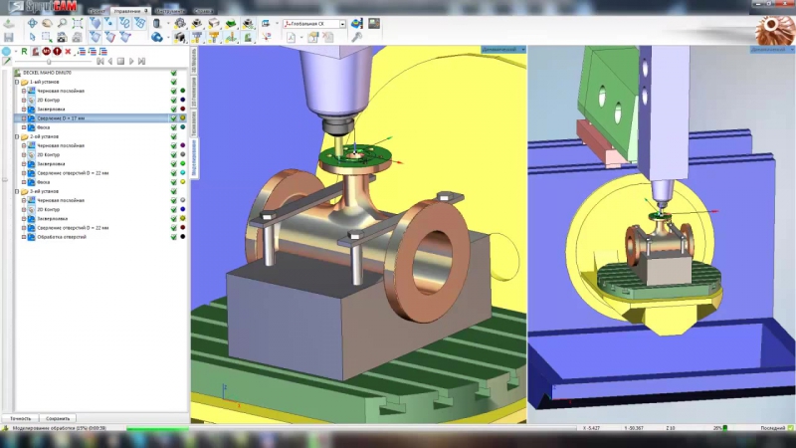Rewind simulation to start

click(x=100, y=61)
